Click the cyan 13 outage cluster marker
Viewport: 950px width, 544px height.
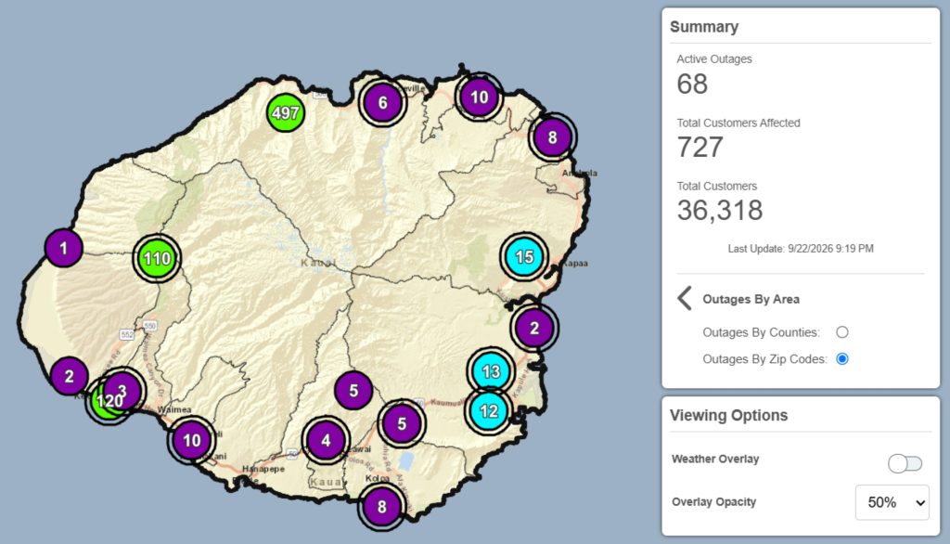pyautogui.click(x=491, y=371)
